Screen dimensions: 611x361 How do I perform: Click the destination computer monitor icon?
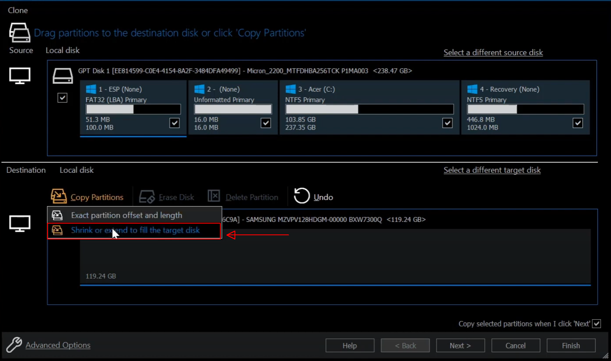coord(20,224)
